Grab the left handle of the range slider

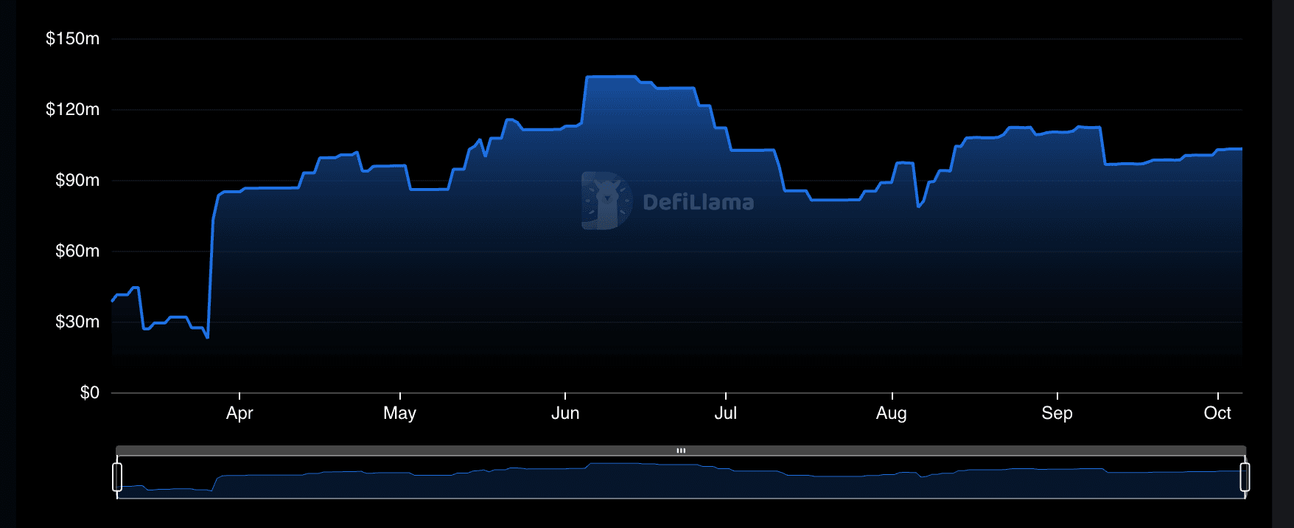coord(117,477)
